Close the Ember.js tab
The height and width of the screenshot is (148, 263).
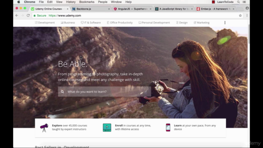pyautogui.click(x=233, y=9)
